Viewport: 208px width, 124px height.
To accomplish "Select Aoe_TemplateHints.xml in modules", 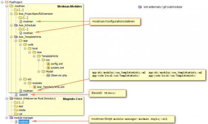I will tap(51, 87).
